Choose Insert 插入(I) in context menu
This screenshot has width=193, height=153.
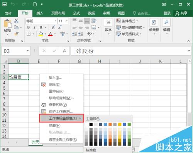pyautogui.click(x=62, y=78)
